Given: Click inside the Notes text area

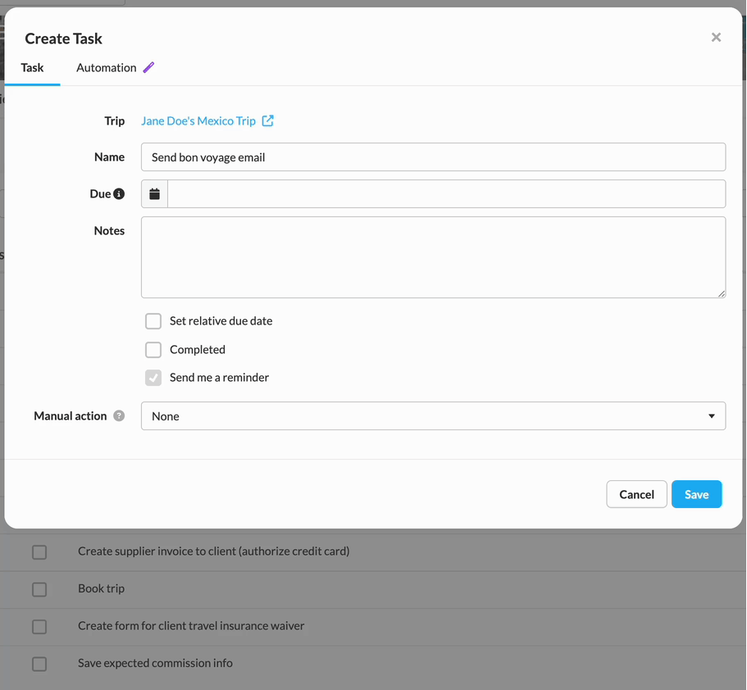Looking at the screenshot, I should tap(433, 257).
